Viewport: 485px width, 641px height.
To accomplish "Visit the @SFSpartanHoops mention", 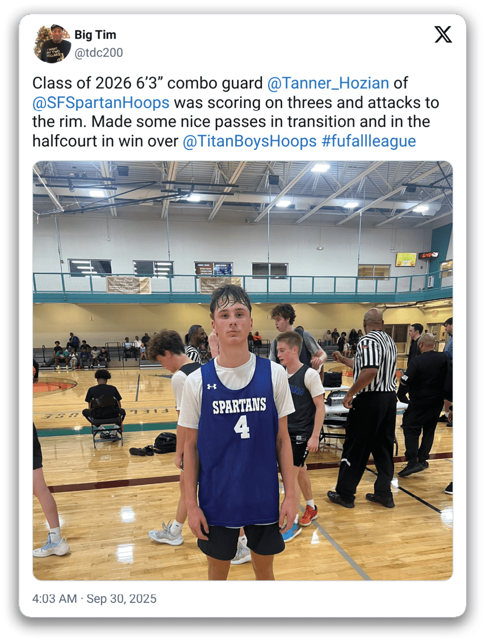I will [x=101, y=102].
